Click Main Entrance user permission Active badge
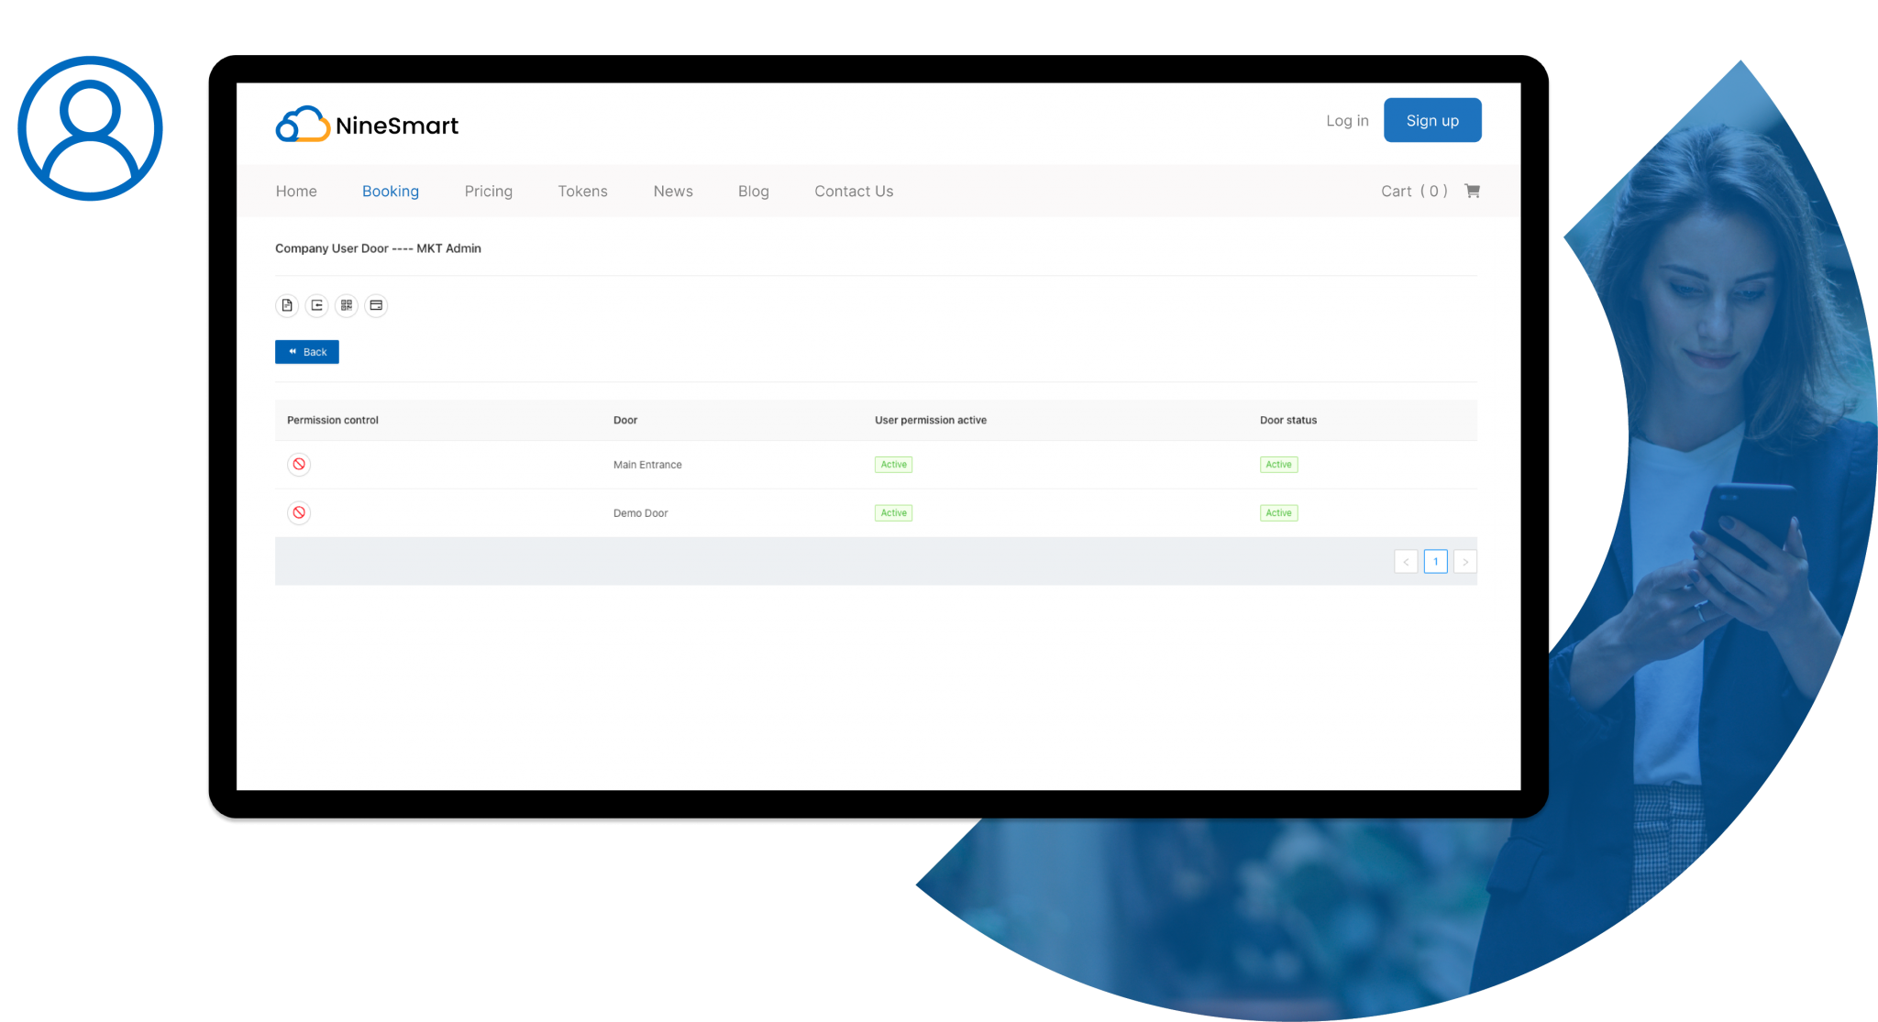1878x1022 pixels. click(x=893, y=465)
